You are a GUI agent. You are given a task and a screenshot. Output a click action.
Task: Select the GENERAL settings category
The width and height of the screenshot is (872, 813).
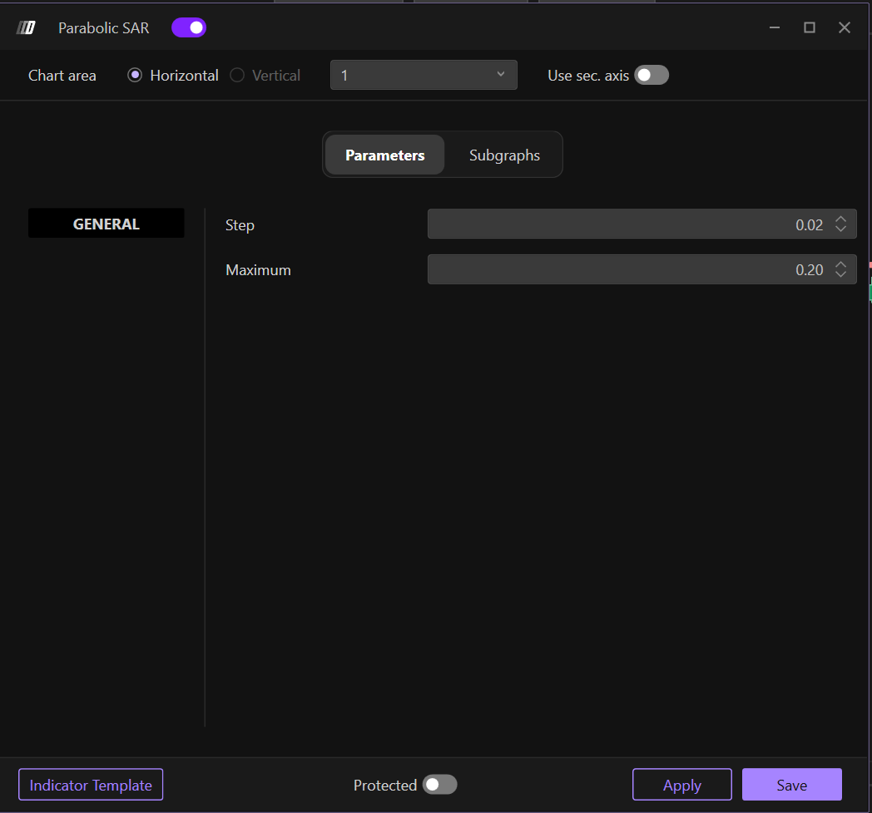107,224
